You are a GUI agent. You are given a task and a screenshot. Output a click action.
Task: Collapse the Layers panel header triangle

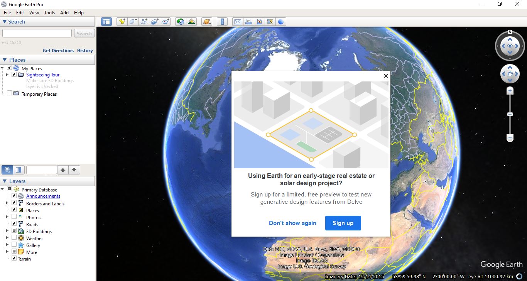pos(5,181)
